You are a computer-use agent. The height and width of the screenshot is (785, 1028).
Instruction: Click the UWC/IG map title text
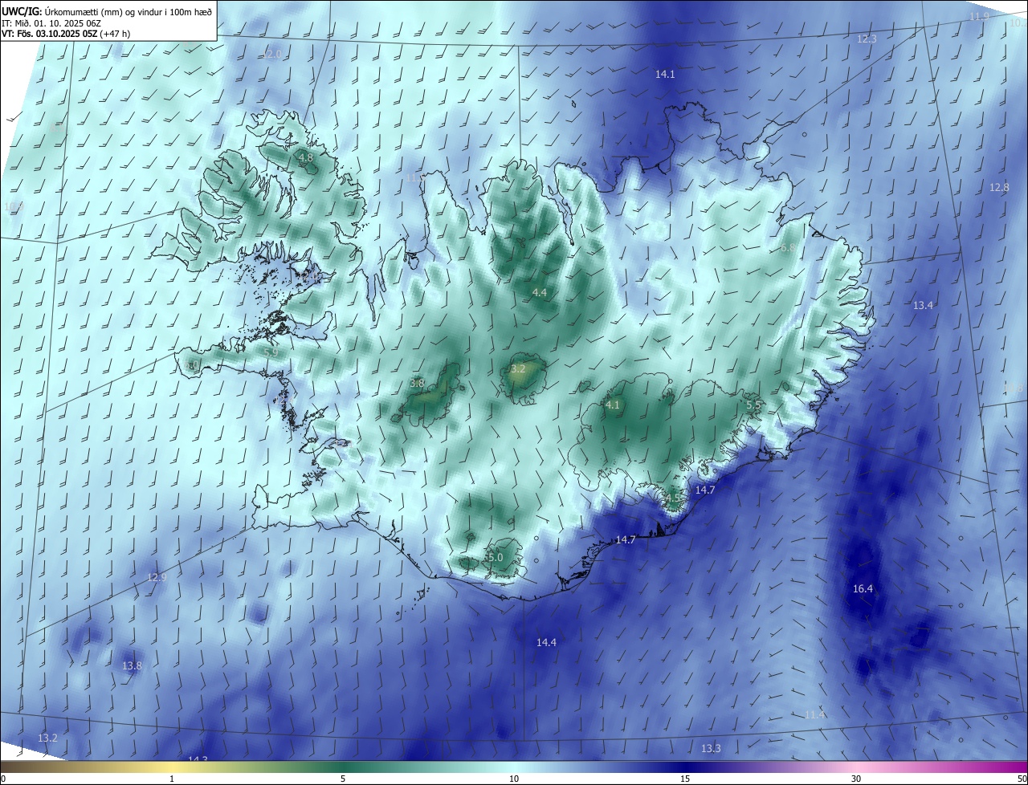[x=107, y=11]
